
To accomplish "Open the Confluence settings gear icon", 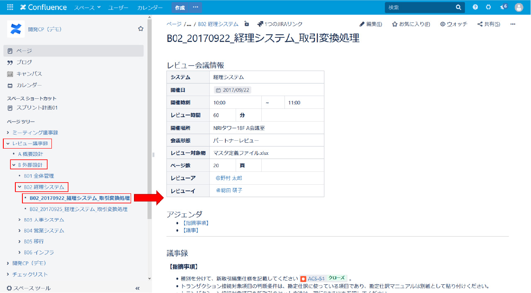I will click(488, 7).
